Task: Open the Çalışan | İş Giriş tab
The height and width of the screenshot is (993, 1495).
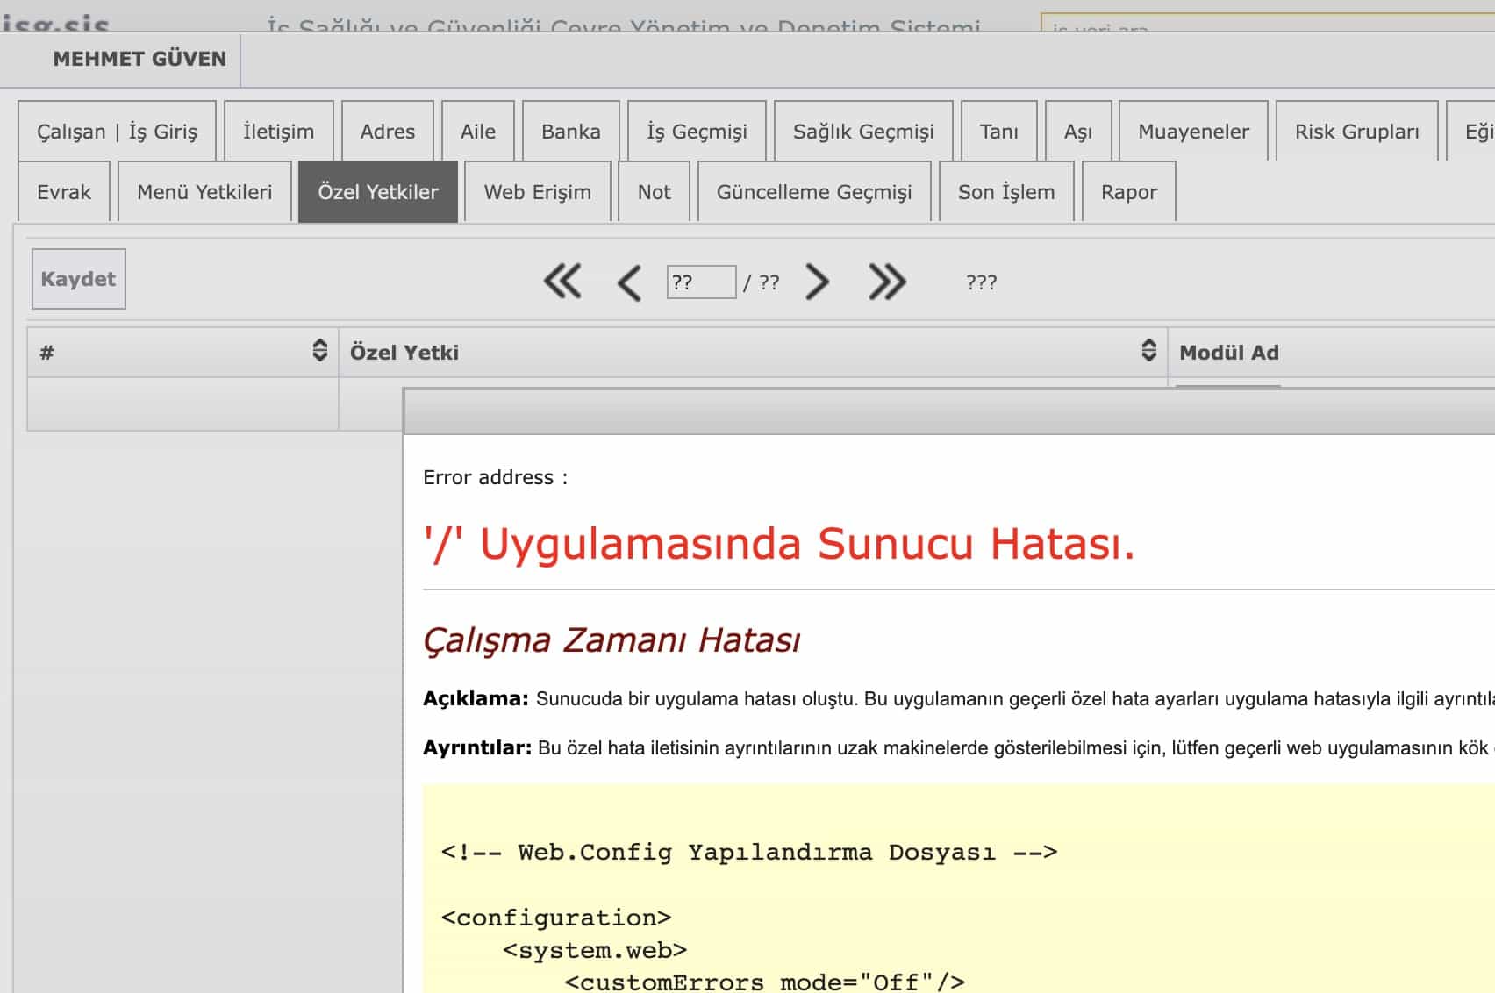Action: click(117, 132)
